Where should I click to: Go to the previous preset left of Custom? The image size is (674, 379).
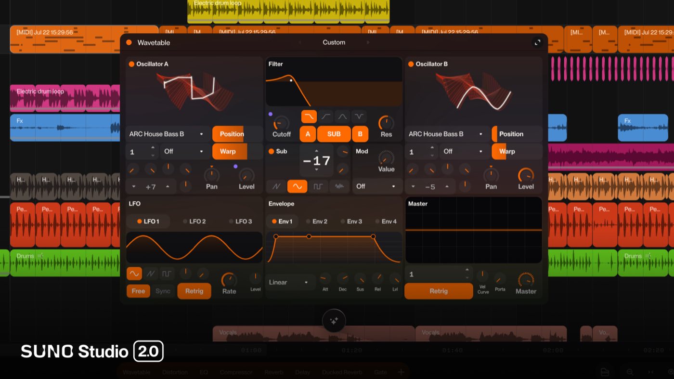coord(300,42)
